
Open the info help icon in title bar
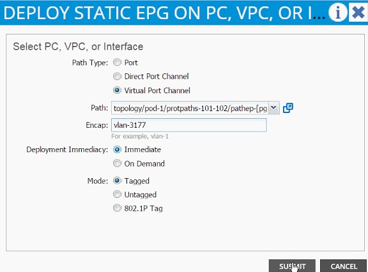338,12
